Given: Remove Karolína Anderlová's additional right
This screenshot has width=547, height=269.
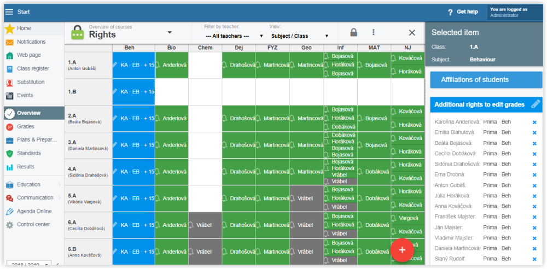Looking at the screenshot, I should pyautogui.click(x=534, y=122).
